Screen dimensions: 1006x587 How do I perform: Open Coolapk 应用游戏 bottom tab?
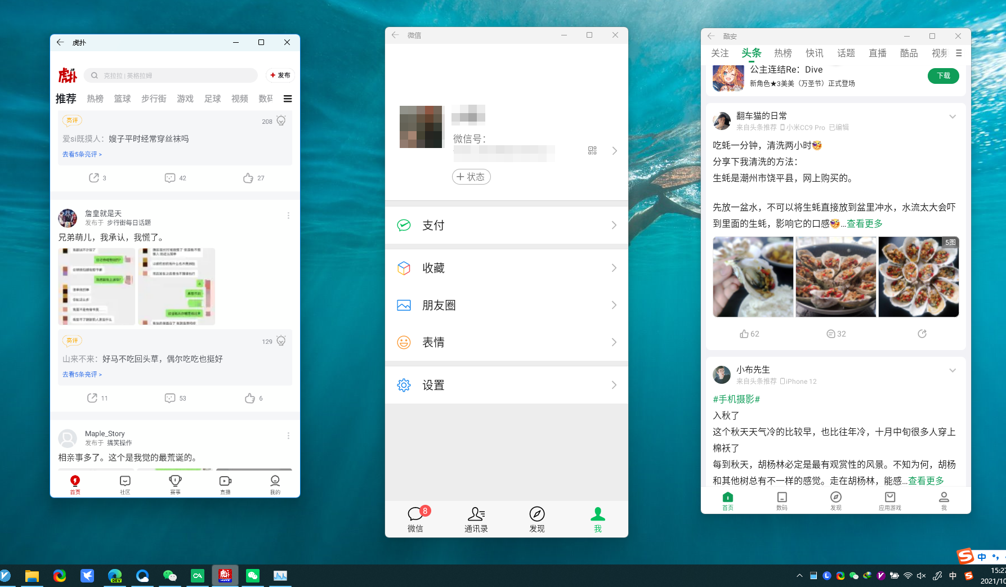click(890, 501)
